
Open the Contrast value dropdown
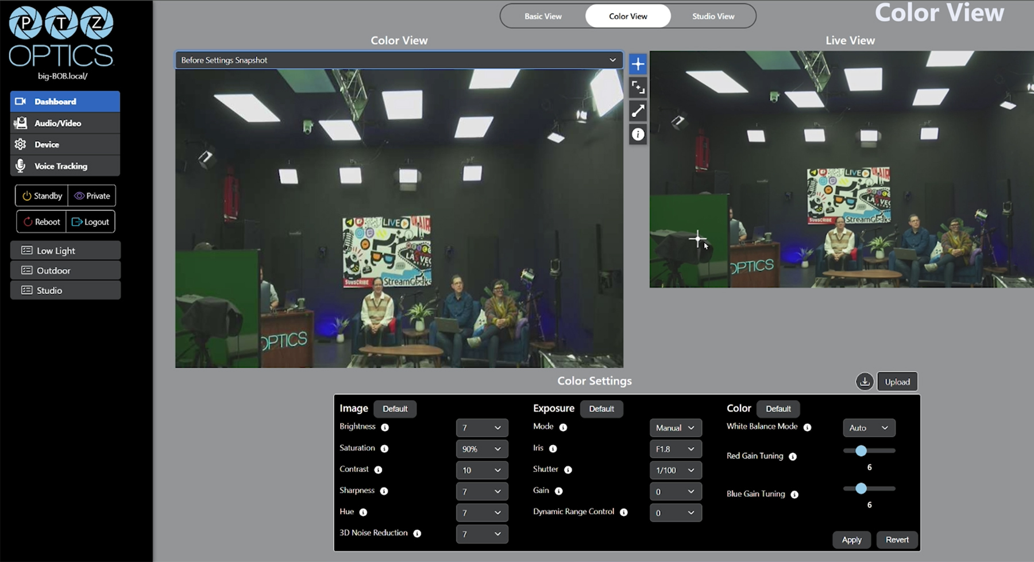click(x=482, y=470)
